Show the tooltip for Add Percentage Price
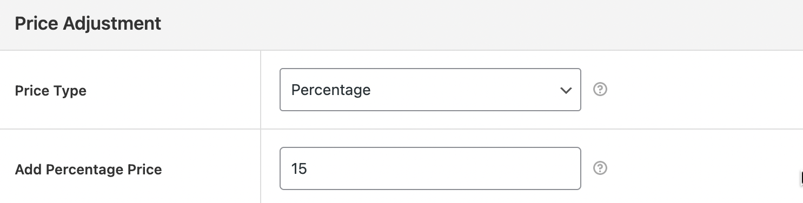This screenshot has width=803, height=203. pos(600,168)
